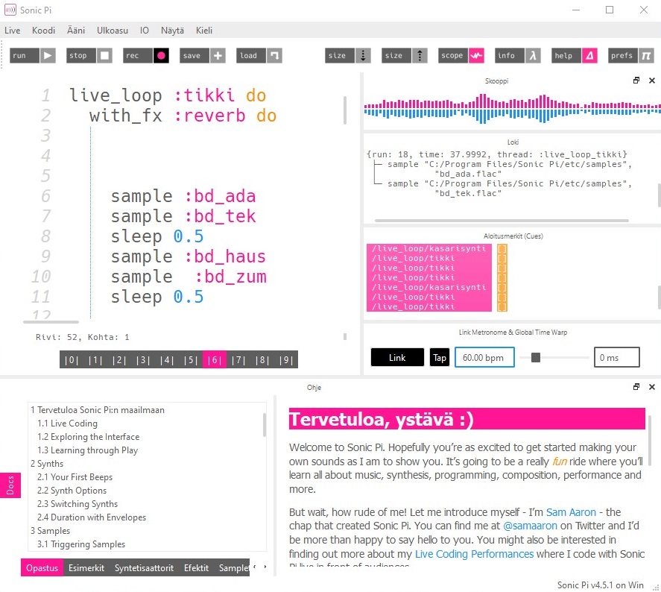Switch to buffer tab 3
Screen dimensions: 661x592
[143, 359]
